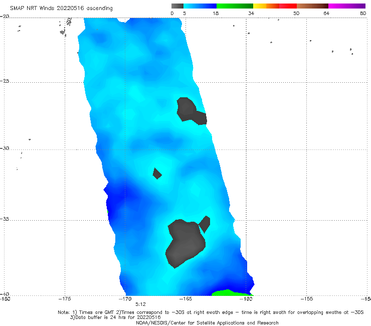Viewport: 371px width, 326px height.
Task: Click the color scale label '50'
Action: [296, 13]
